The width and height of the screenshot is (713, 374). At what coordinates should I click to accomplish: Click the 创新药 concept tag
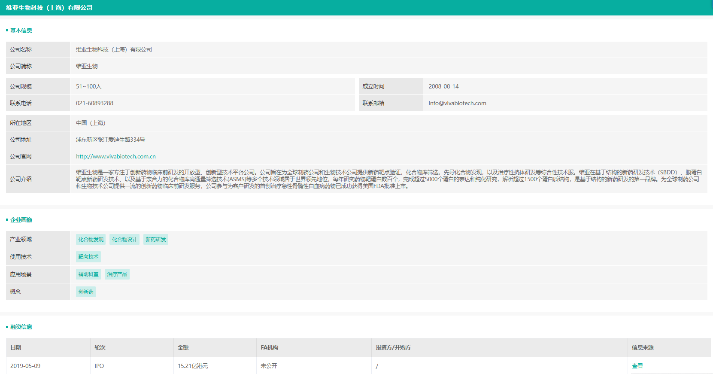pyautogui.click(x=85, y=292)
